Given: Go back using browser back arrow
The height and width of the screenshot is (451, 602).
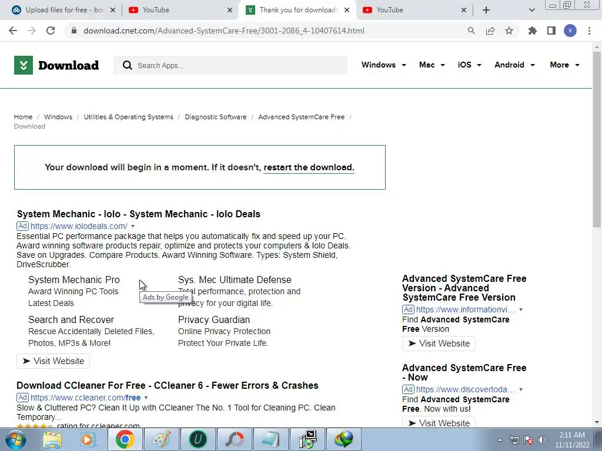Looking at the screenshot, I should click(x=13, y=31).
